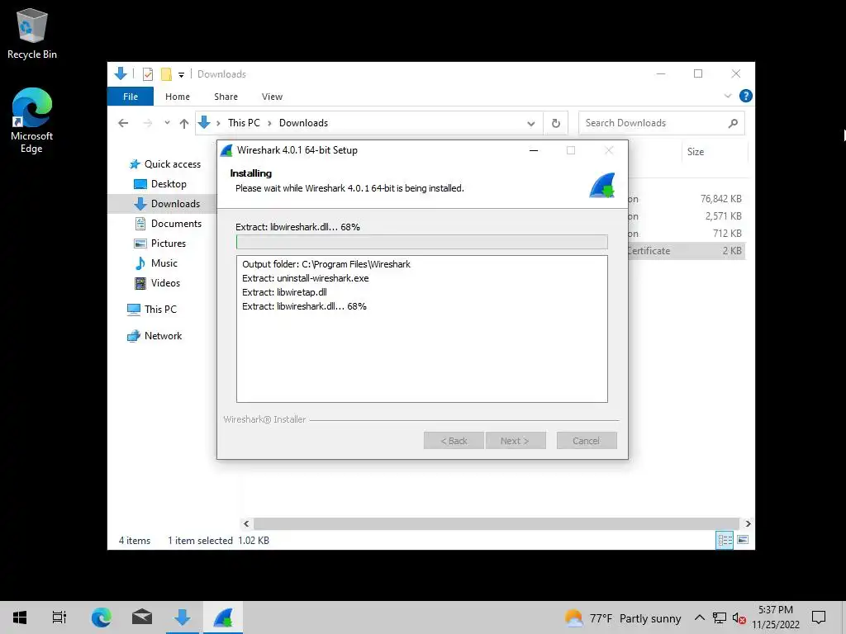Click the search magnifier icon
The width and height of the screenshot is (846, 634).
point(733,124)
